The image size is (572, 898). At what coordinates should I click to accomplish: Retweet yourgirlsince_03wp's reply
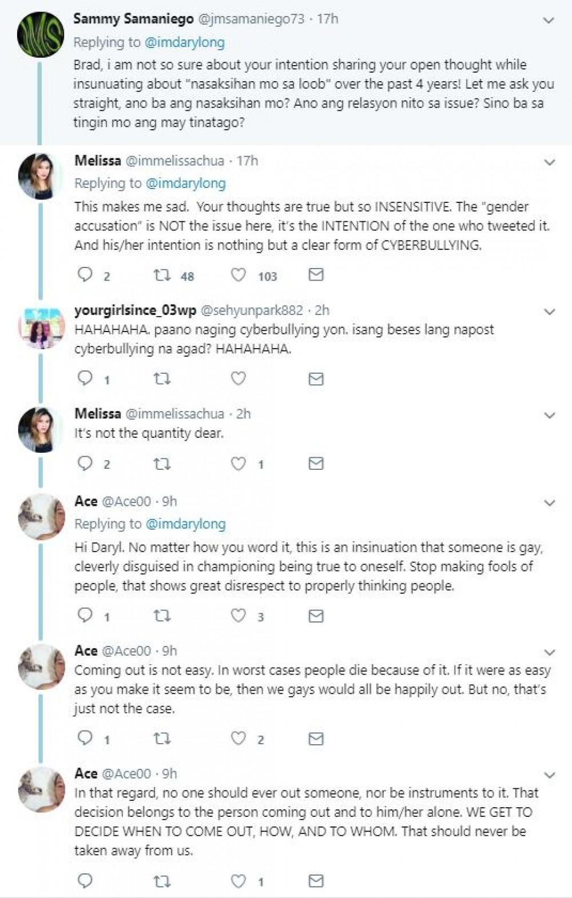click(162, 379)
